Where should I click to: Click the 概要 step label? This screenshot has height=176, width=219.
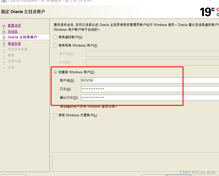tap(11, 55)
